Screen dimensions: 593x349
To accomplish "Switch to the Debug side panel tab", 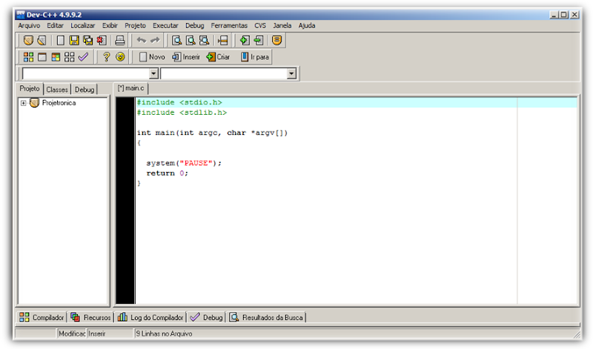I will point(85,90).
